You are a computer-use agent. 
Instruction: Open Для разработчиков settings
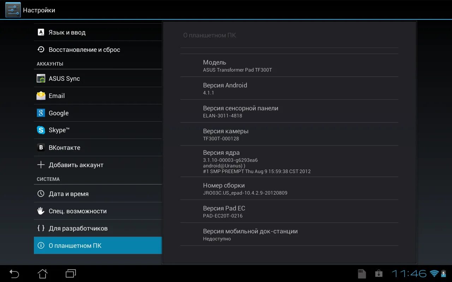tap(98, 228)
